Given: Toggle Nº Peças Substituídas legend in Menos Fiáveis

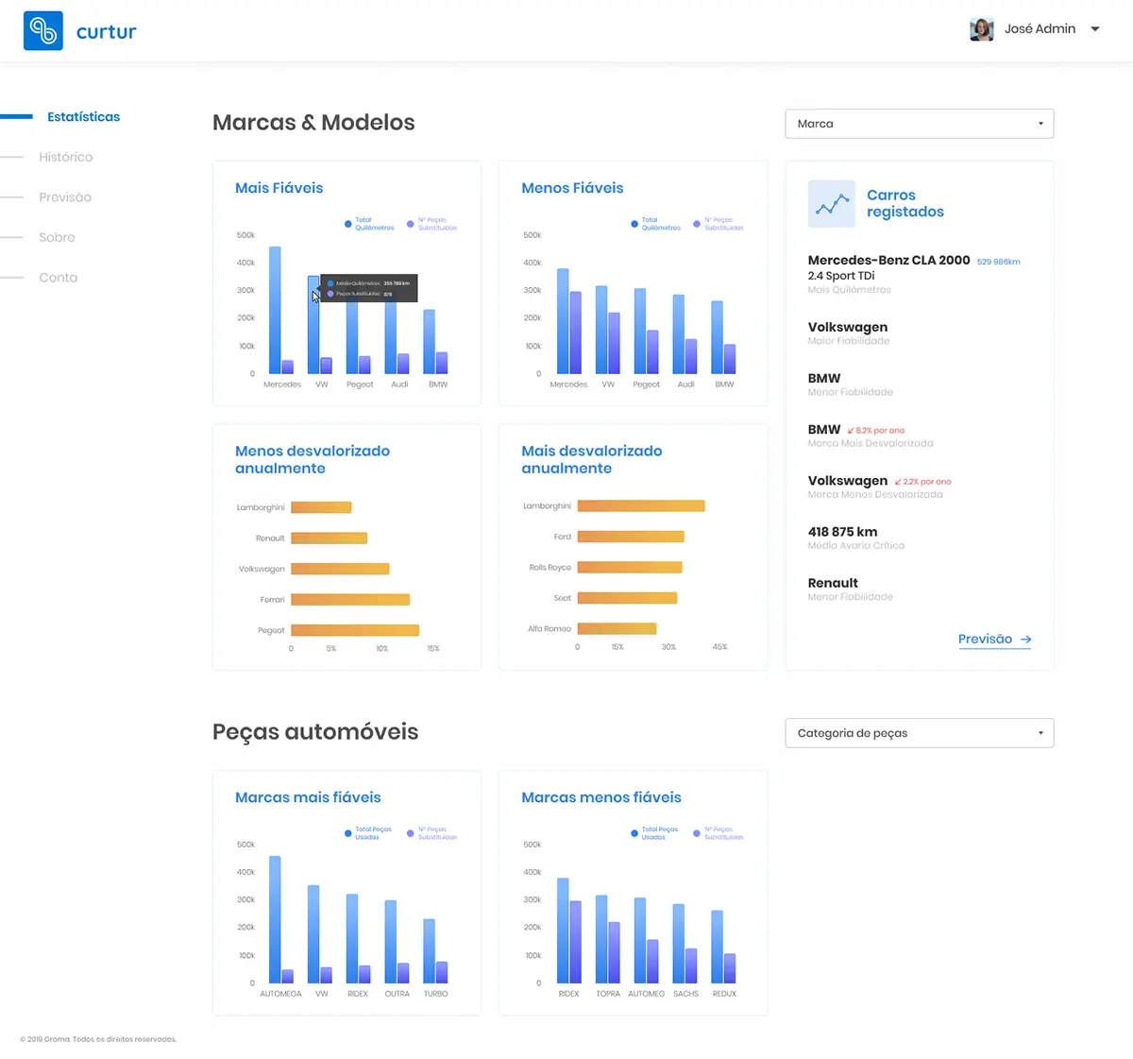Looking at the screenshot, I should (x=719, y=224).
